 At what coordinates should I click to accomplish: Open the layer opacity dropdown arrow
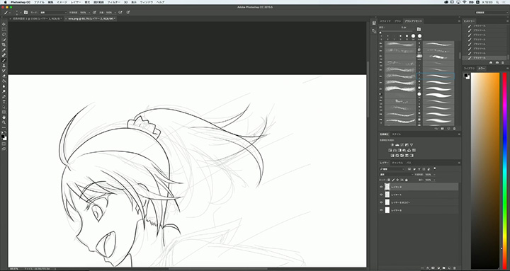(435, 175)
